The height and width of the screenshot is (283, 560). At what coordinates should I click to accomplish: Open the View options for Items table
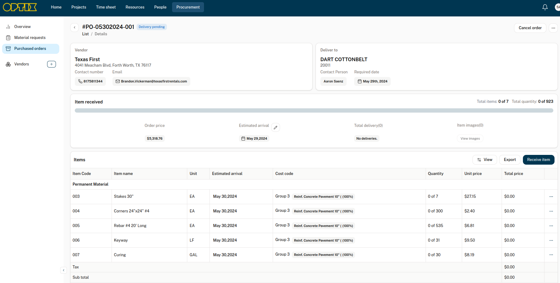(x=485, y=160)
